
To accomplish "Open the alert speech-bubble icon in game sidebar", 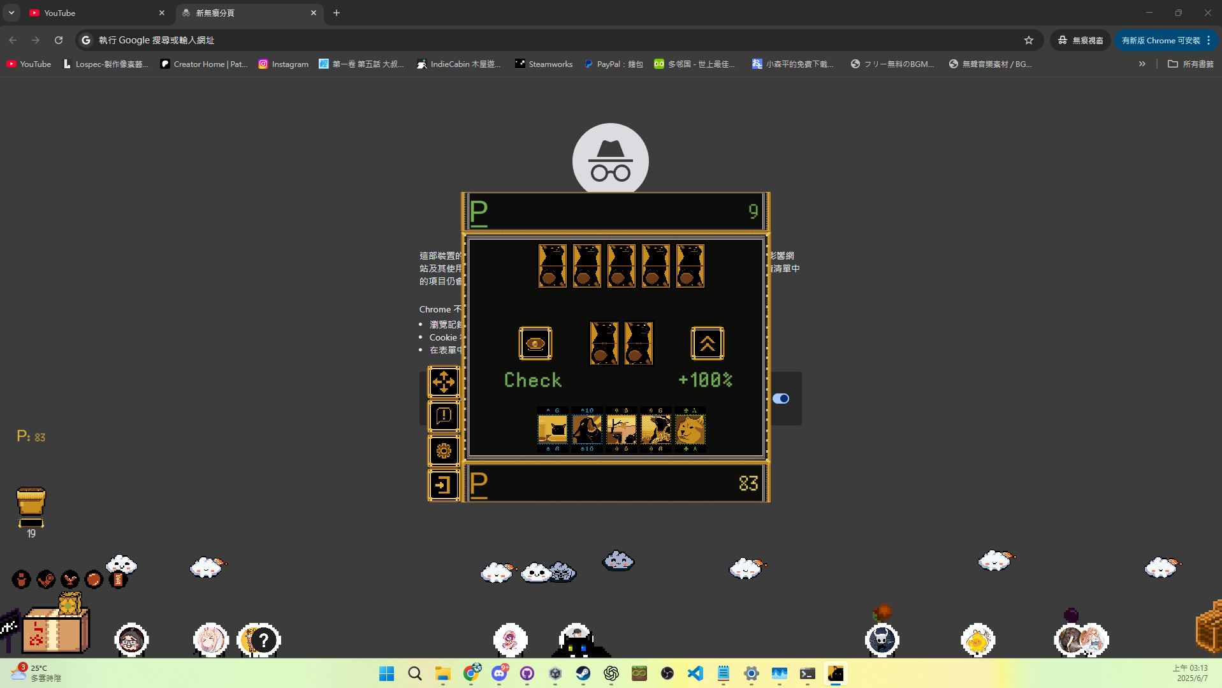I will (x=444, y=416).
